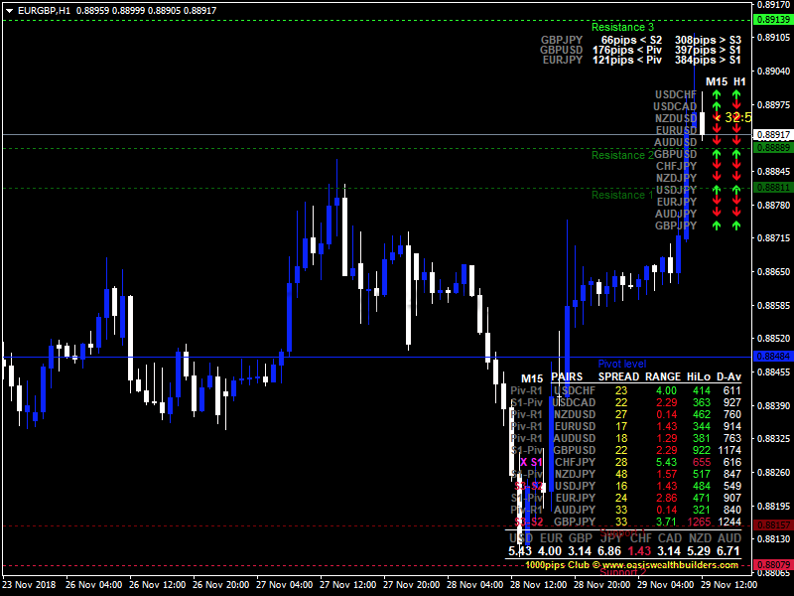The height and width of the screenshot is (596, 794).
Task: Select the H1 up arrow beside GBPUSD
Action: click(736, 154)
